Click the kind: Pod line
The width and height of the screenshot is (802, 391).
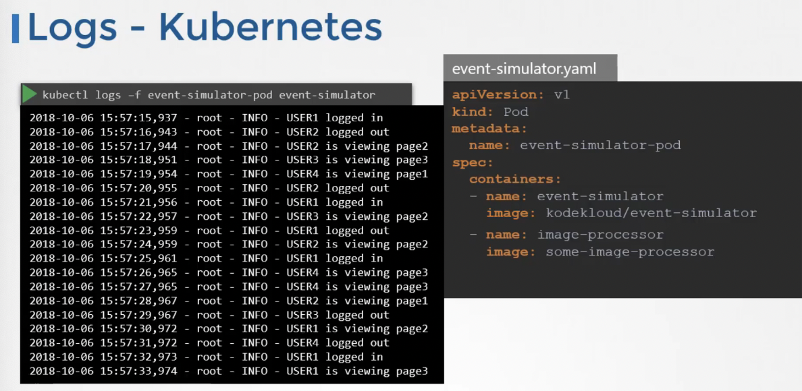tap(490, 112)
